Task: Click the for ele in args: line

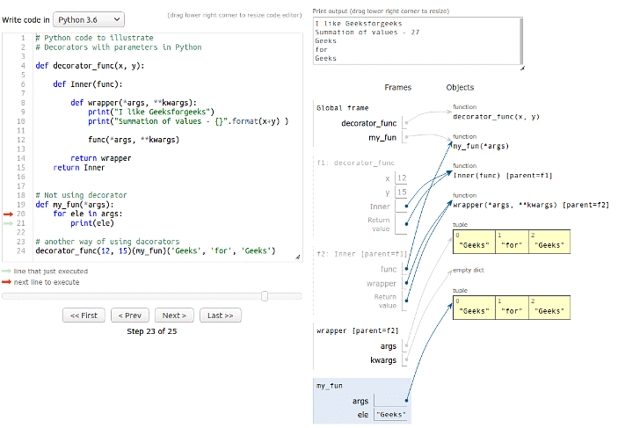Action: pos(88,214)
